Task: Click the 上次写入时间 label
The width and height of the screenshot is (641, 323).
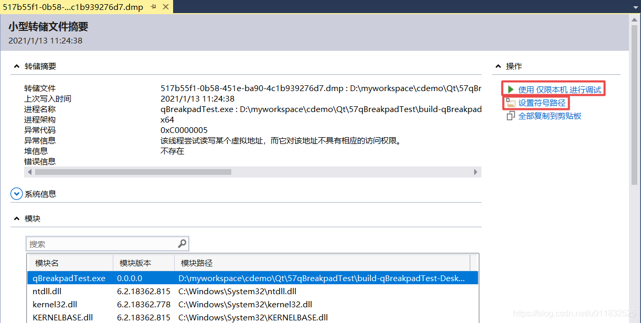Action: point(48,98)
